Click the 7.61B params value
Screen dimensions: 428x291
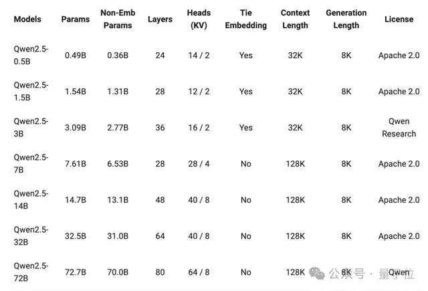pyautogui.click(x=76, y=164)
